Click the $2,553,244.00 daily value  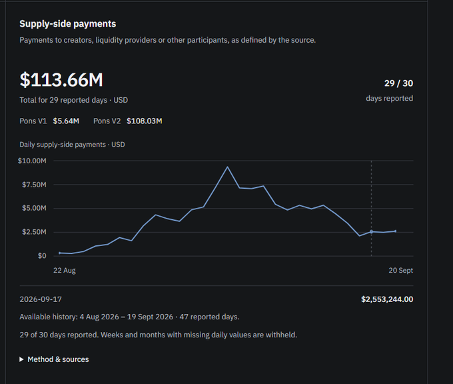click(387, 299)
